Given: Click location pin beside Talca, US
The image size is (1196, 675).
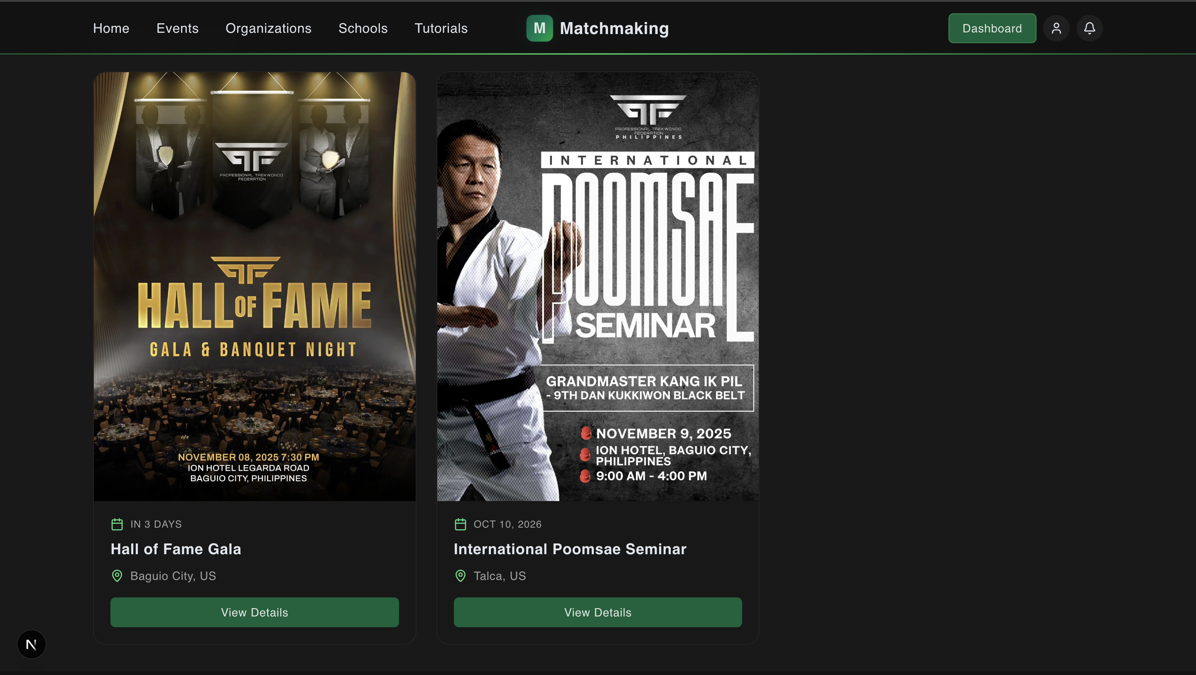Looking at the screenshot, I should coord(460,576).
